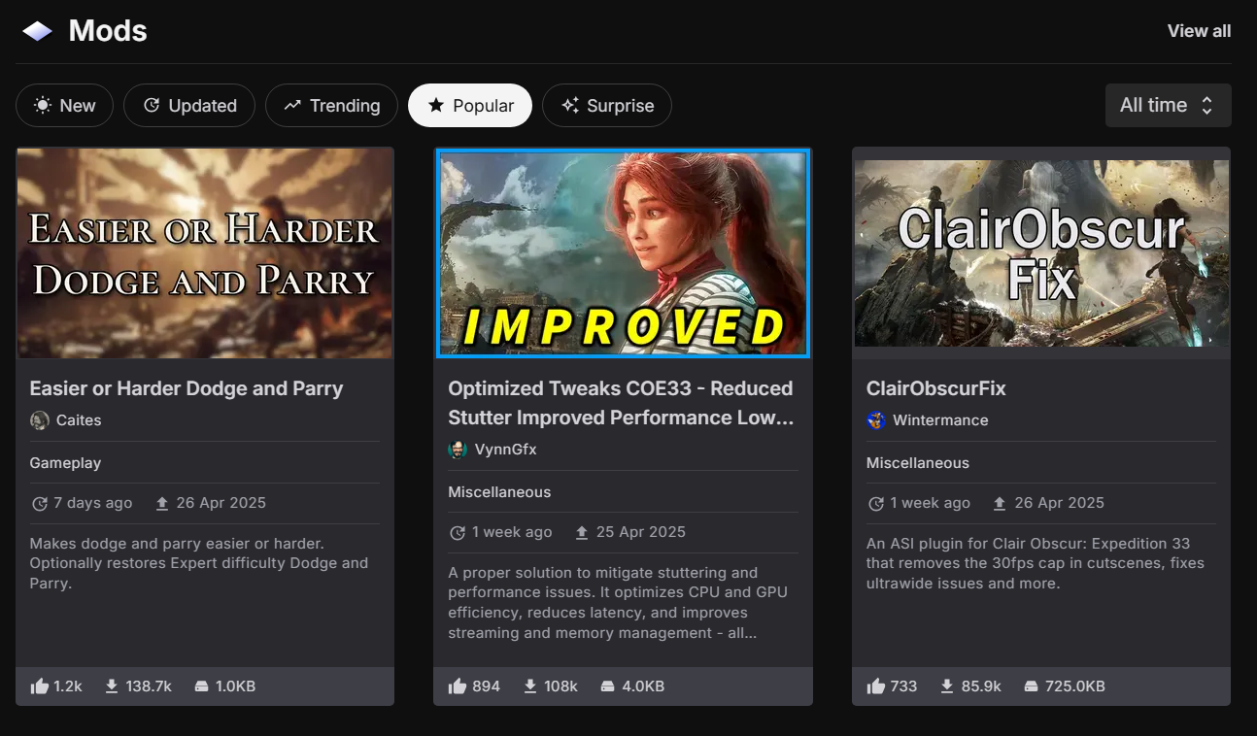Image resolution: width=1257 pixels, height=736 pixels.
Task: Switch to the Updated filter tab
Action: tap(189, 106)
